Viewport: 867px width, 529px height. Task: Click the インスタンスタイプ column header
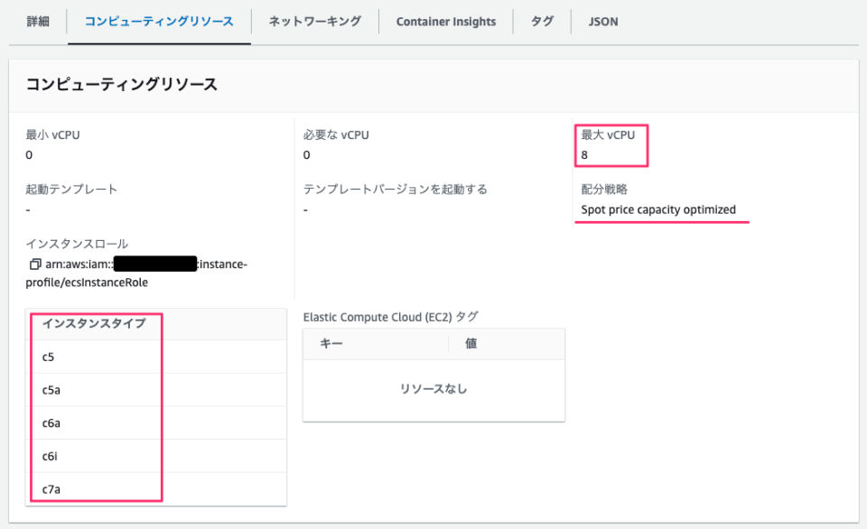[x=95, y=323]
